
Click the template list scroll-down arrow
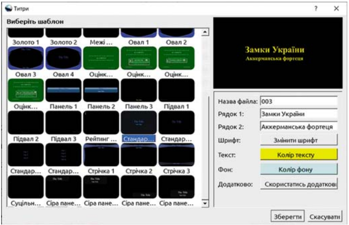(206, 203)
